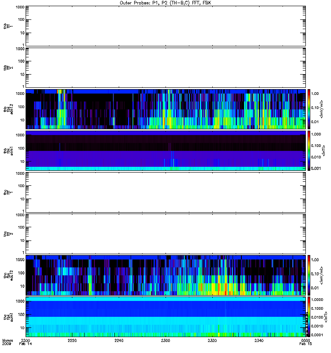Select the thb fbk scm1 color bar
331x353 pixels.
point(309,150)
